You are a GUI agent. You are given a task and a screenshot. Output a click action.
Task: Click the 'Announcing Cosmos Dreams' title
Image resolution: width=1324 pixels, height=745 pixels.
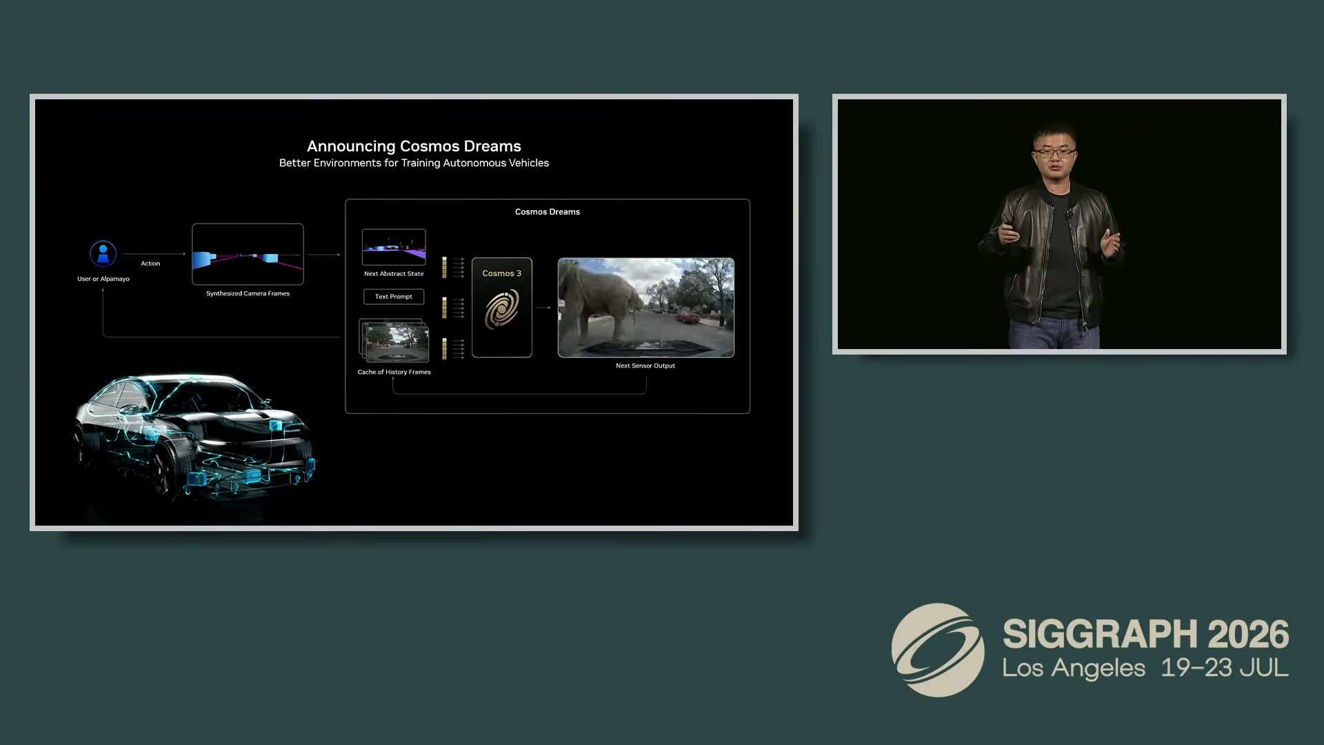414,146
